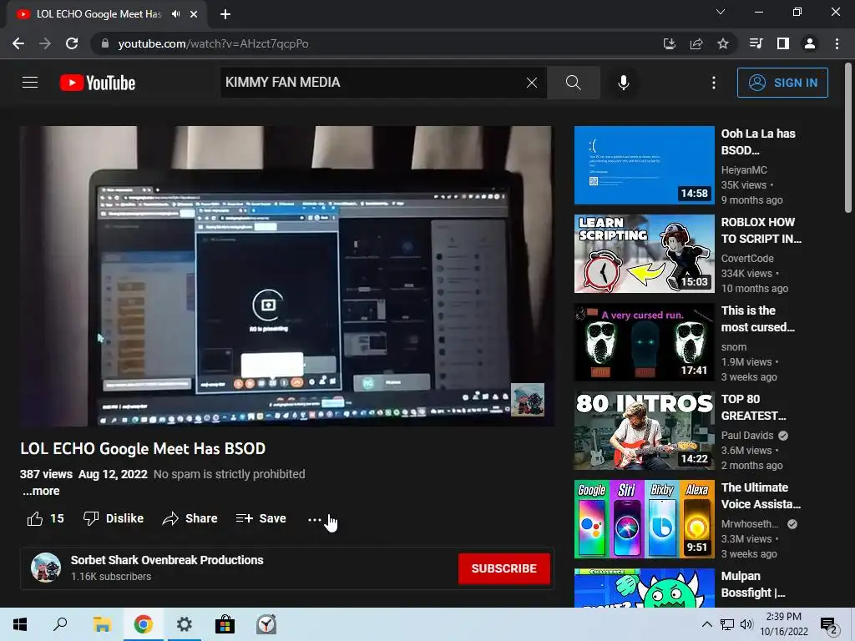Click the CovertCode channel name
The height and width of the screenshot is (641, 855).
[x=747, y=259]
